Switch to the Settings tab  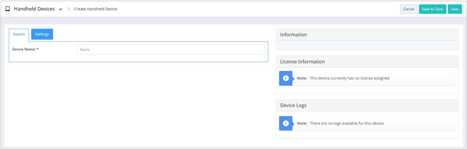point(42,34)
